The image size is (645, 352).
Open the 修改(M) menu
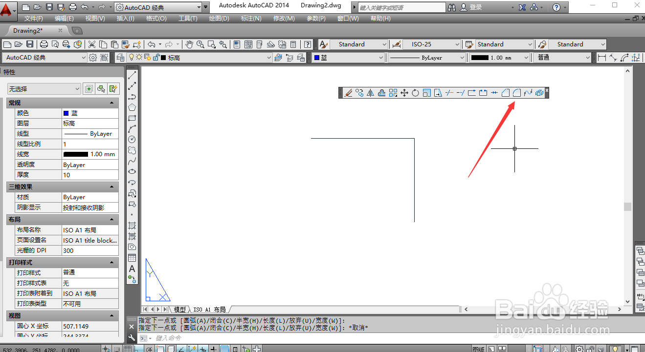(284, 19)
